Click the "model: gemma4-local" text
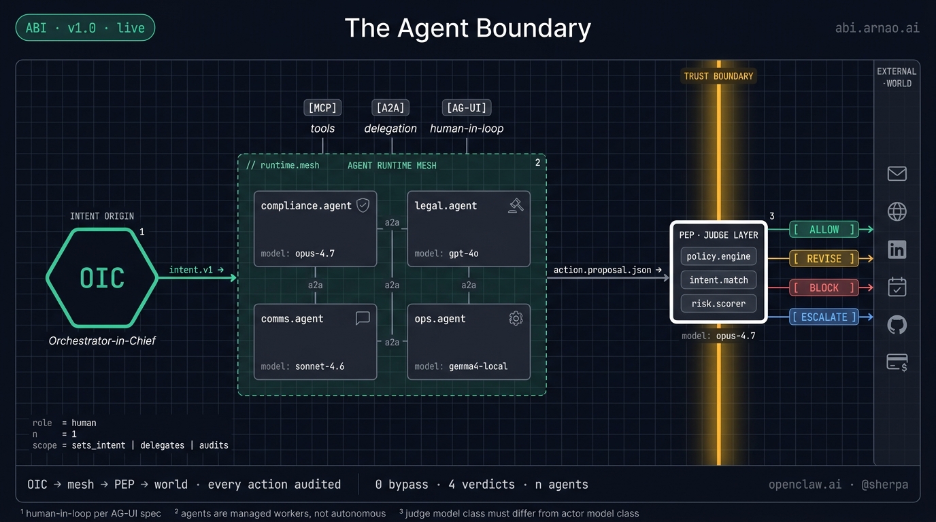 (x=461, y=366)
